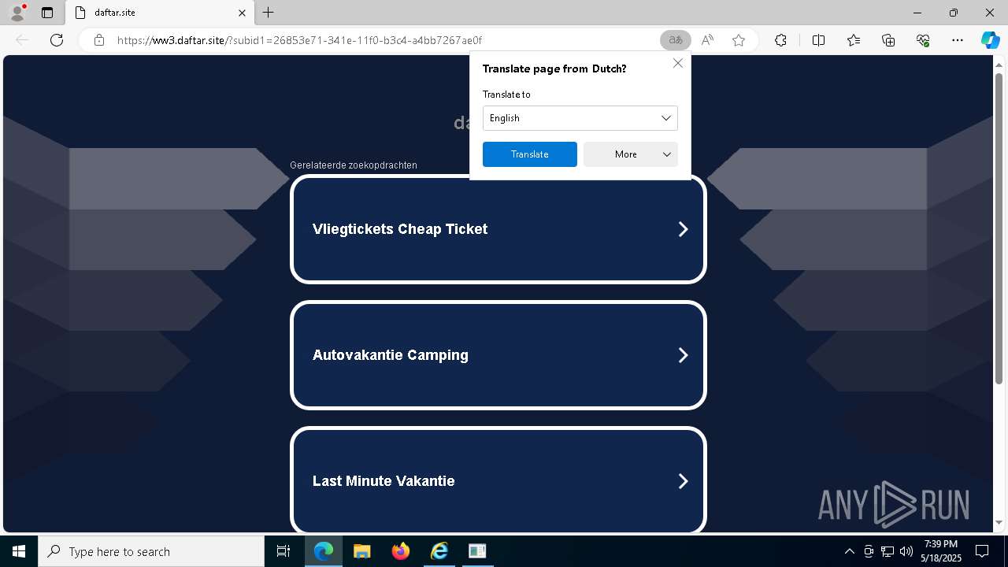1008x567 pixels.
Task: Click the taskbar search box
Action: pyautogui.click(x=151, y=551)
